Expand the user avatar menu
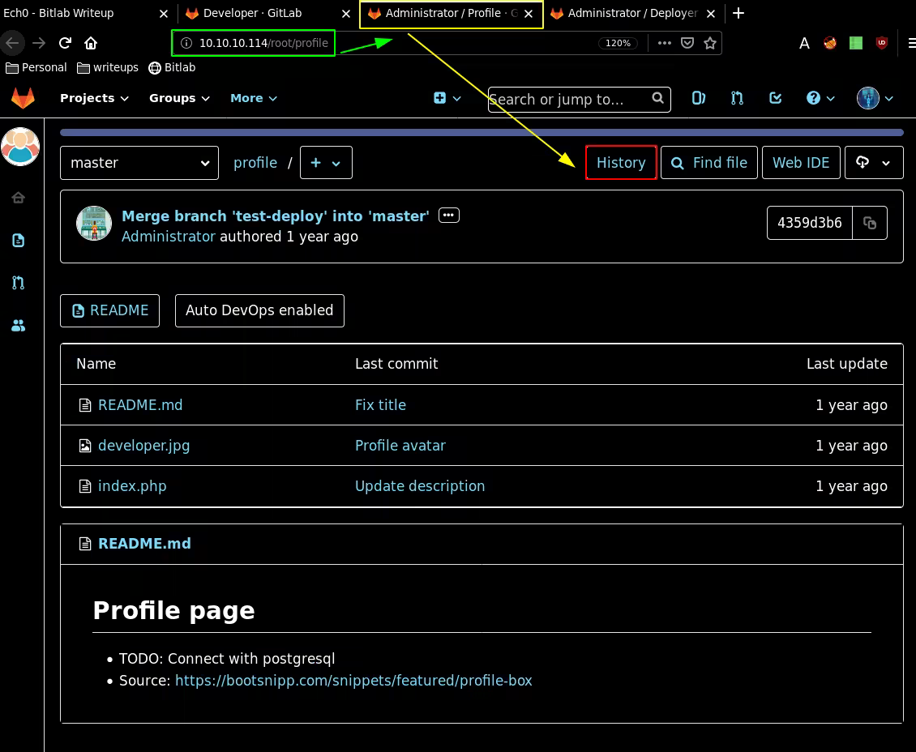The height and width of the screenshot is (752, 916). click(x=875, y=98)
